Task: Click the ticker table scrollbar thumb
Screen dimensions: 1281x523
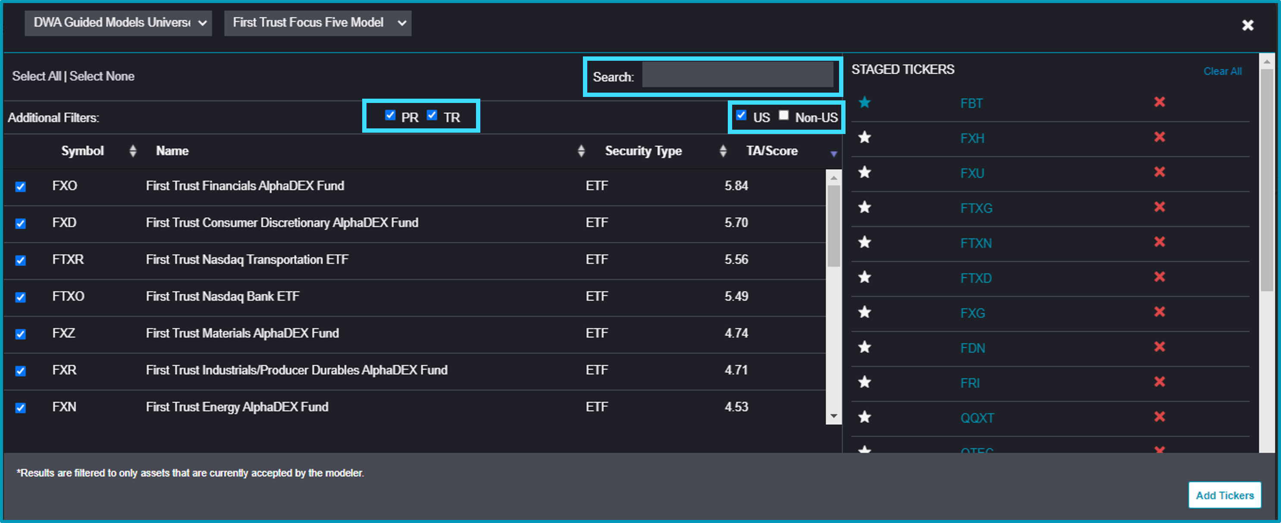Action: [834, 227]
